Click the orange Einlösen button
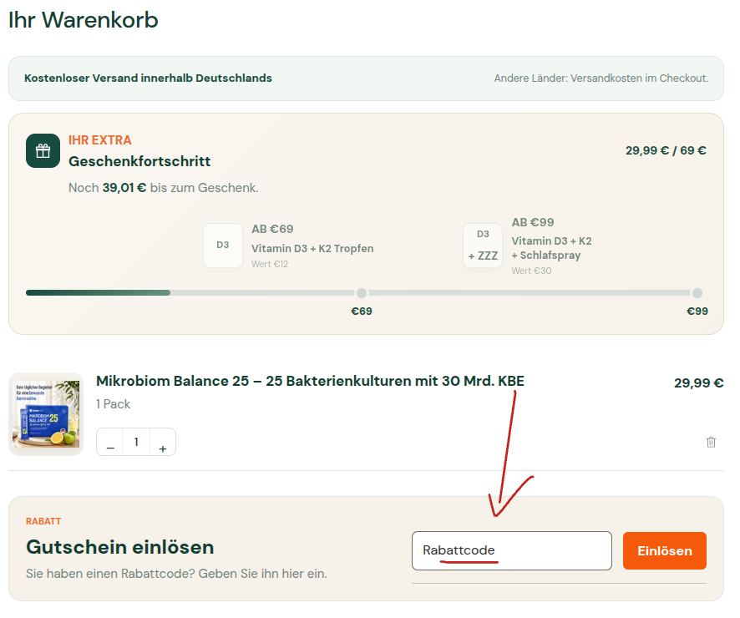The height and width of the screenshot is (618, 740). [x=665, y=550]
